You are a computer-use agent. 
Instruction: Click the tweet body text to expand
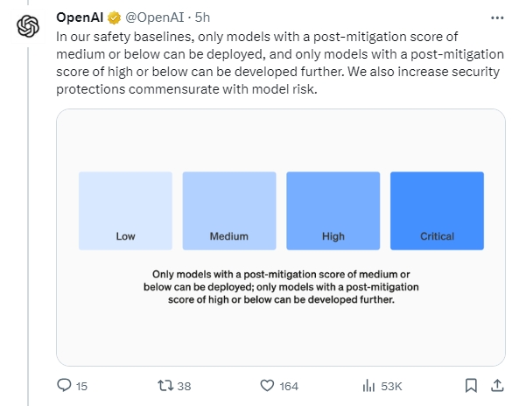pyautogui.click(x=280, y=63)
